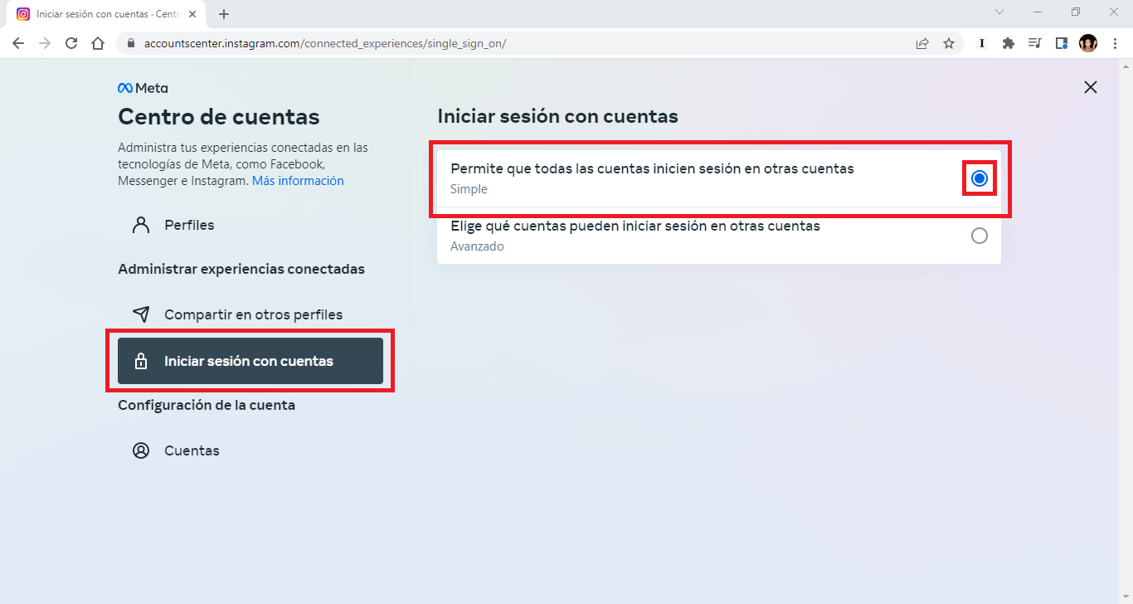Open the Extensions puzzle menu
This screenshot has height=604, width=1133.
(x=1009, y=43)
